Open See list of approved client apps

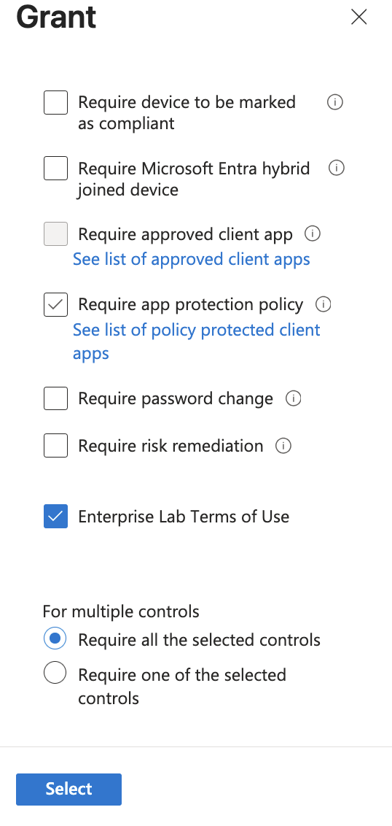pos(192,259)
